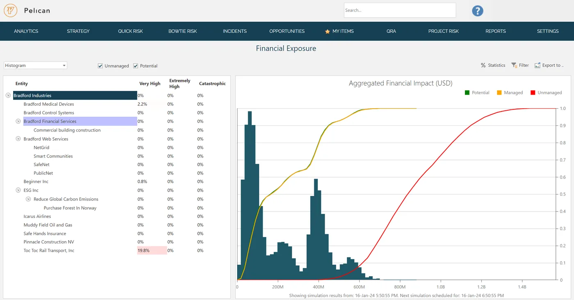The height and width of the screenshot is (300, 574).
Task: Click the Export to icon
Action: click(x=538, y=65)
